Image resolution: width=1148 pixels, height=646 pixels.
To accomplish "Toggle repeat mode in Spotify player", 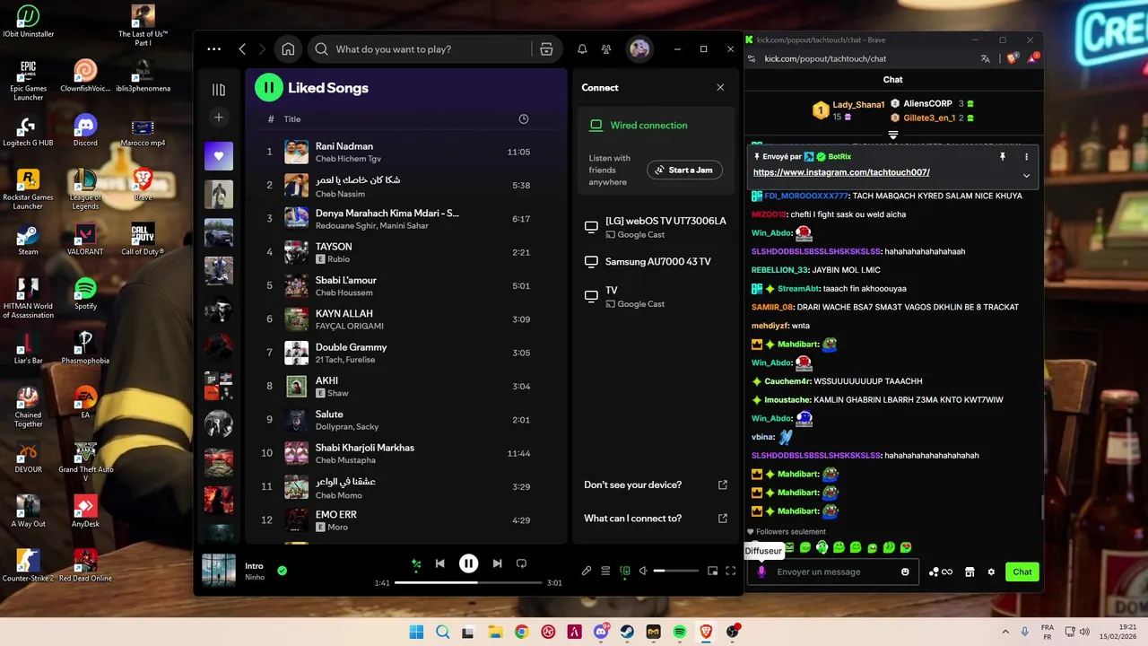I will tap(521, 563).
